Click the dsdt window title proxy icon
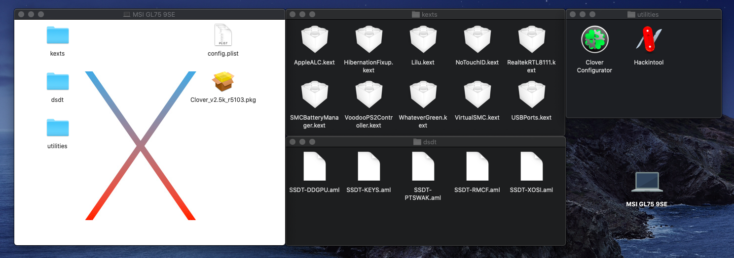Image resolution: width=734 pixels, height=258 pixels. (x=417, y=142)
